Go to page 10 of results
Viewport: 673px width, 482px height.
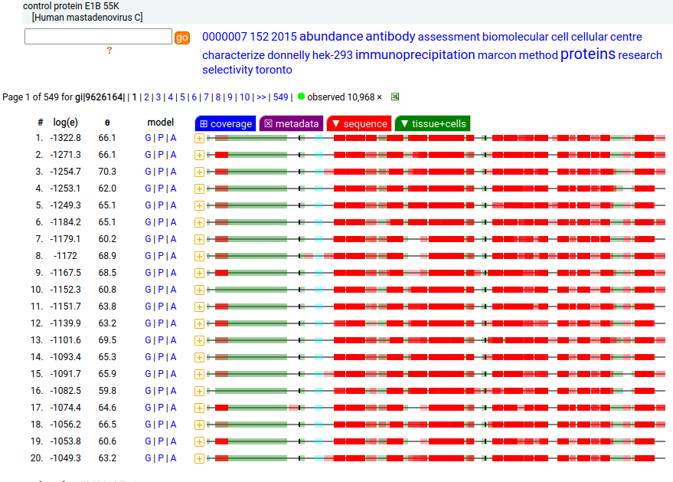(245, 97)
